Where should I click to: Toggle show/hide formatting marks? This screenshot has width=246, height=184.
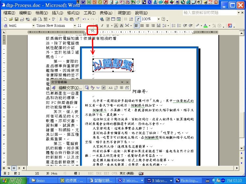point(138,19)
